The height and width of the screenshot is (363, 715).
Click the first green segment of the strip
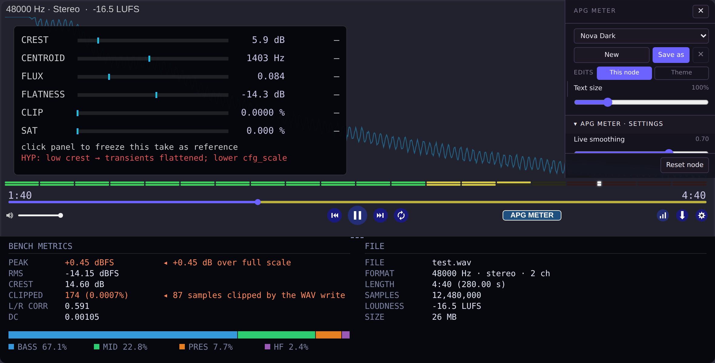click(22, 184)
